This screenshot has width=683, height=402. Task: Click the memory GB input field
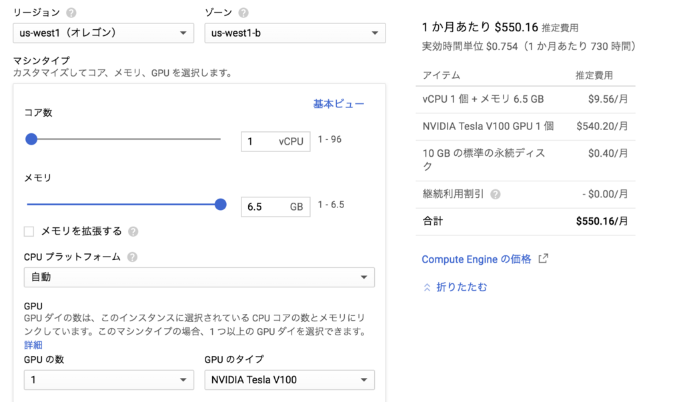pyautogui.click(x=275, y=207)
